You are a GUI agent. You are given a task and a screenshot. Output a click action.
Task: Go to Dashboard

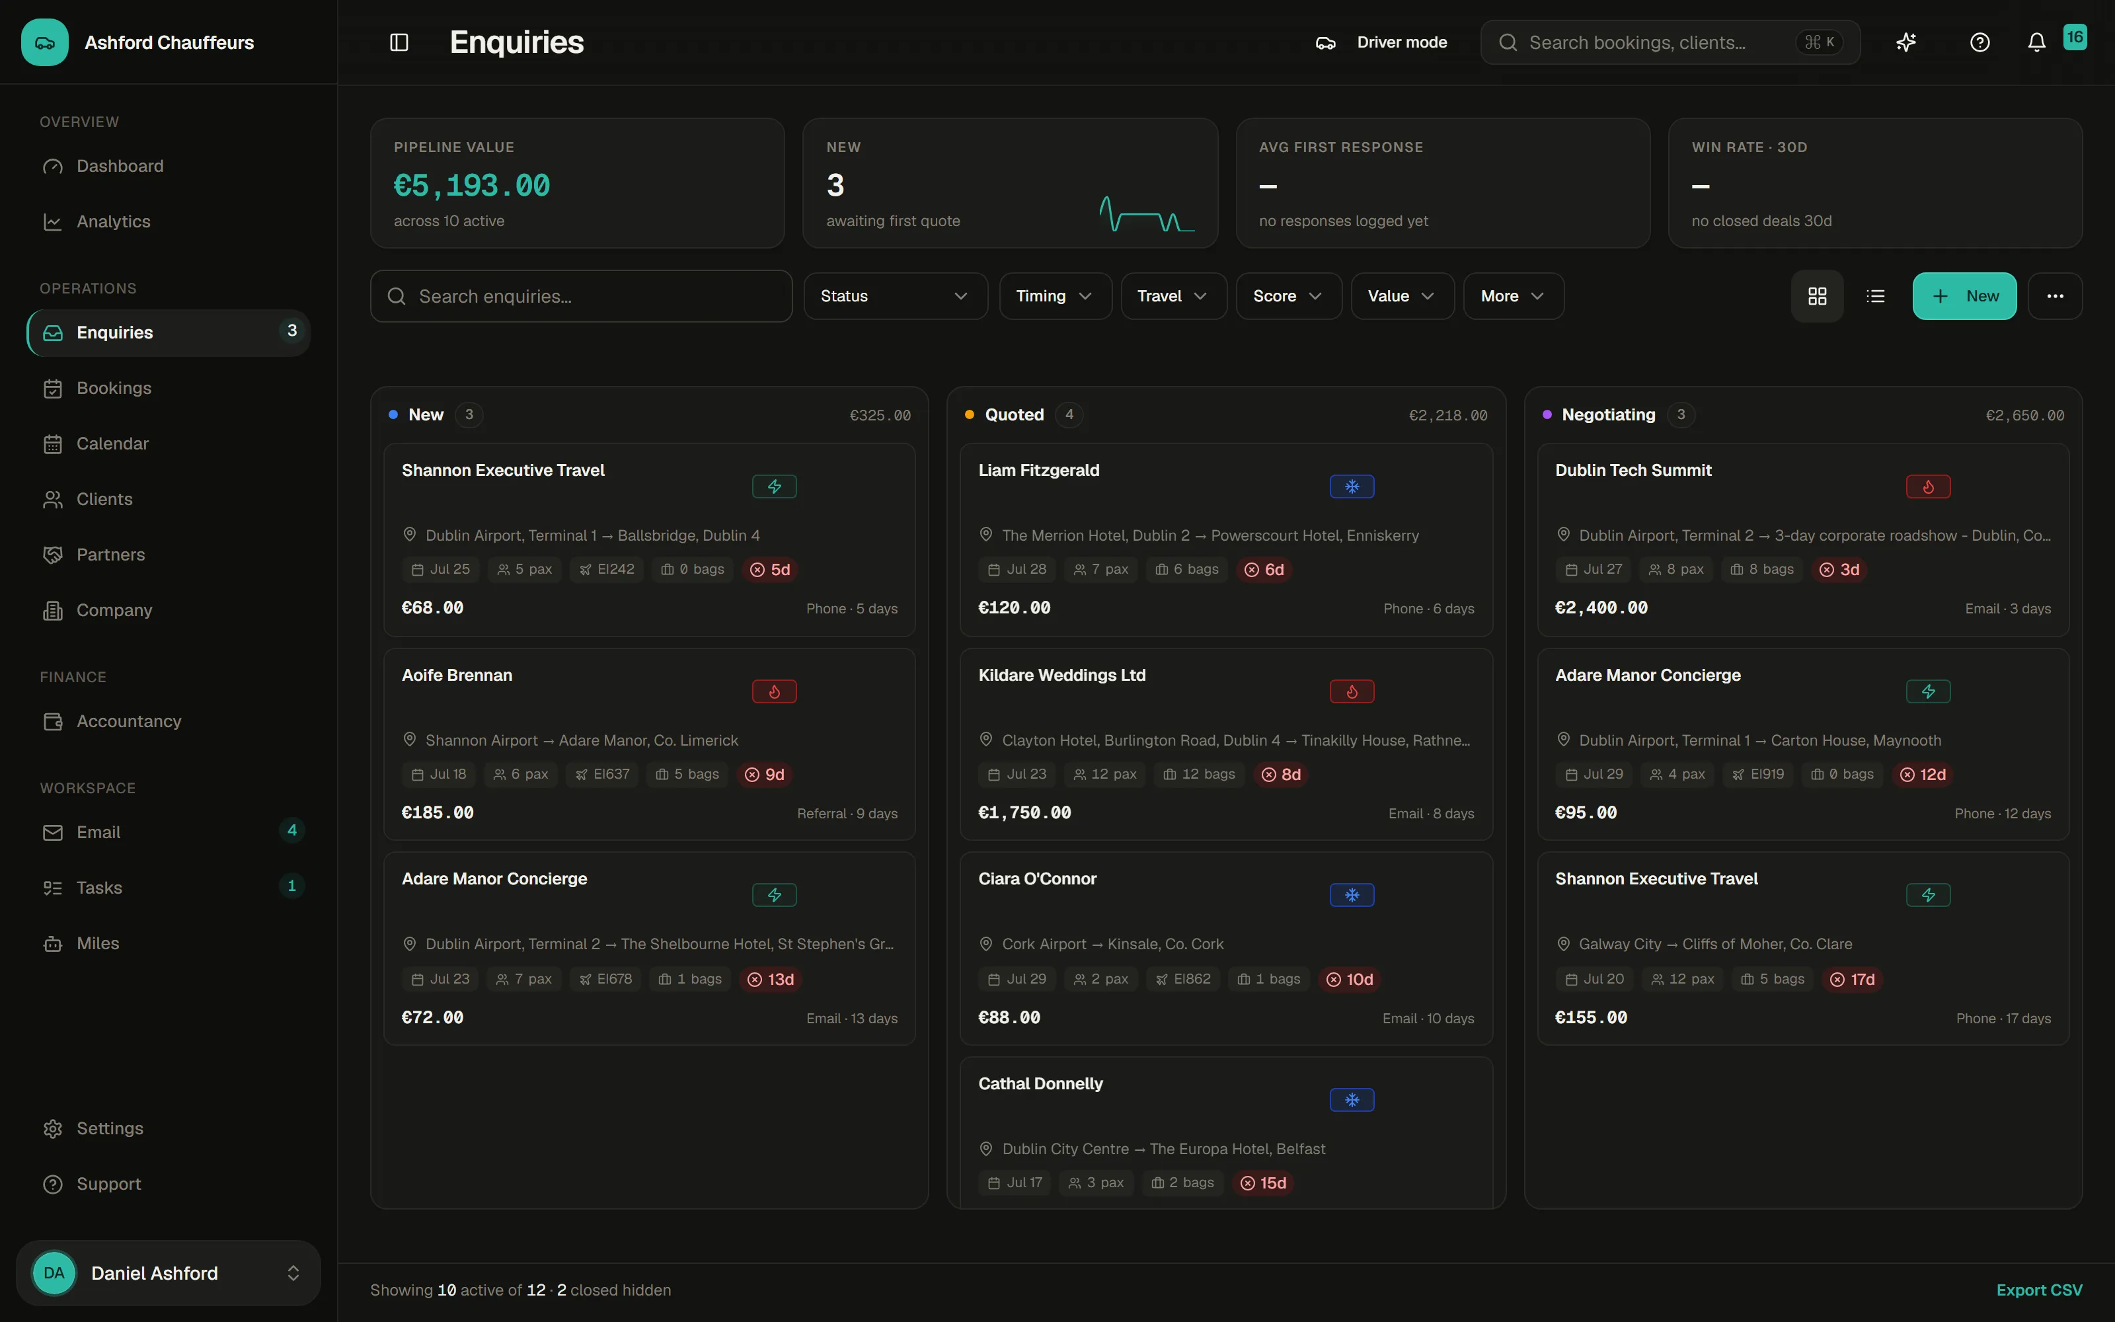[168, 166]
